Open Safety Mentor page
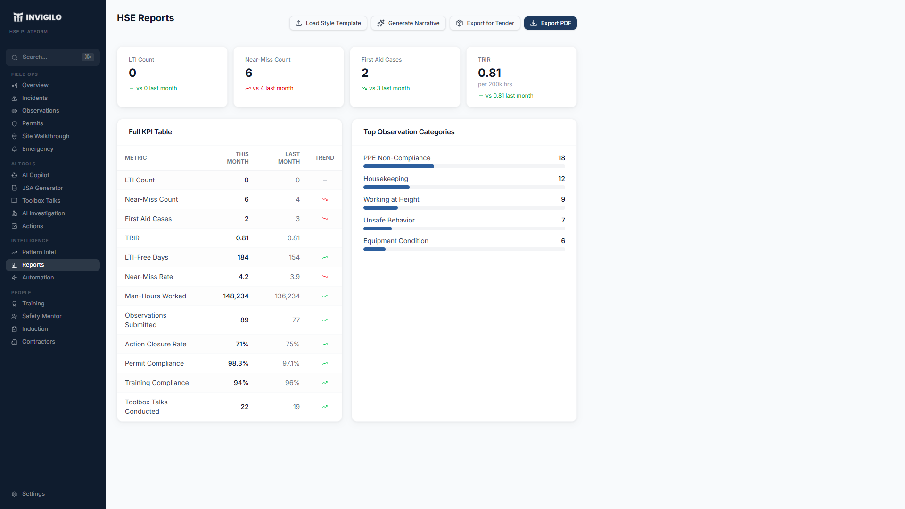The width and height of the screenshot is (905, 509). tap(53, 316)
